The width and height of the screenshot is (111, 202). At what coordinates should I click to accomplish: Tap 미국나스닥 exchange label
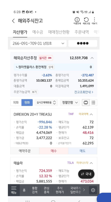point(82,163)
